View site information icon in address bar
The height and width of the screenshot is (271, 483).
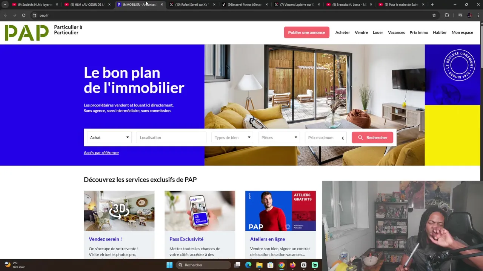[34, 15]
